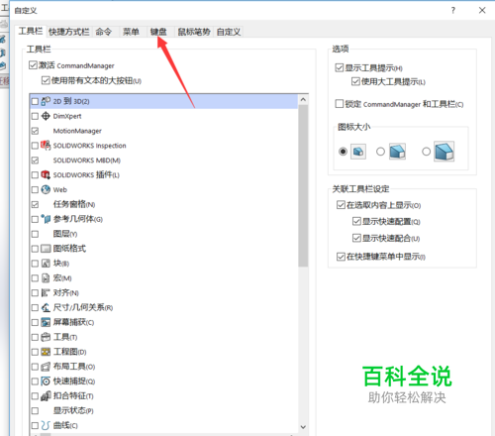Click the 屏幕捕获 icon

[46, 322]
